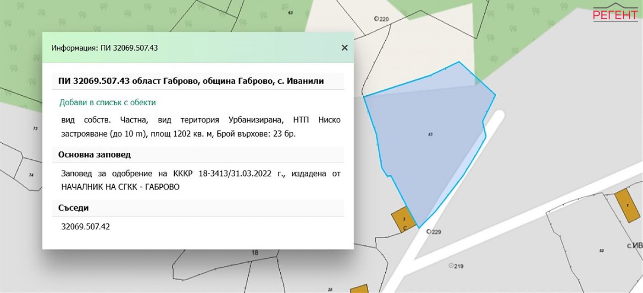Click parcel number 28 on map

[x=330, y=290]
